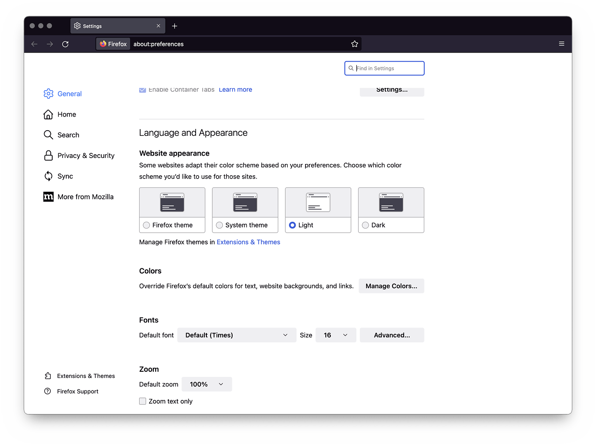The image size is (596, 446).
Task: Reload the page
Action: (x=65, y=44)
